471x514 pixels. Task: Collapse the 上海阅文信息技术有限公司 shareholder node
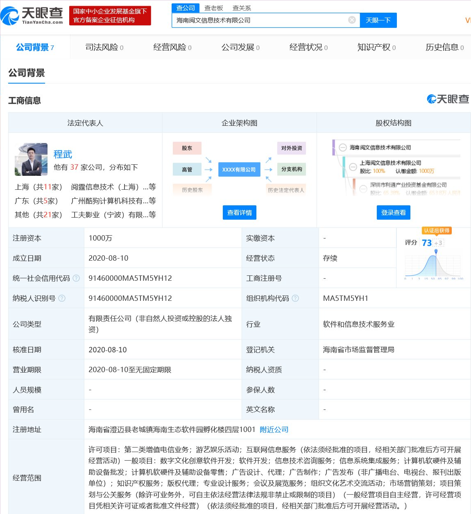coord(353,167)
